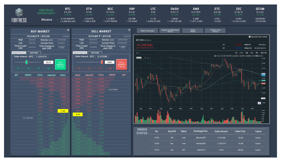Viewport: 281px width, 162px height.
Task: Click the 14,338 USD price readout
Action: pos(144,45)
